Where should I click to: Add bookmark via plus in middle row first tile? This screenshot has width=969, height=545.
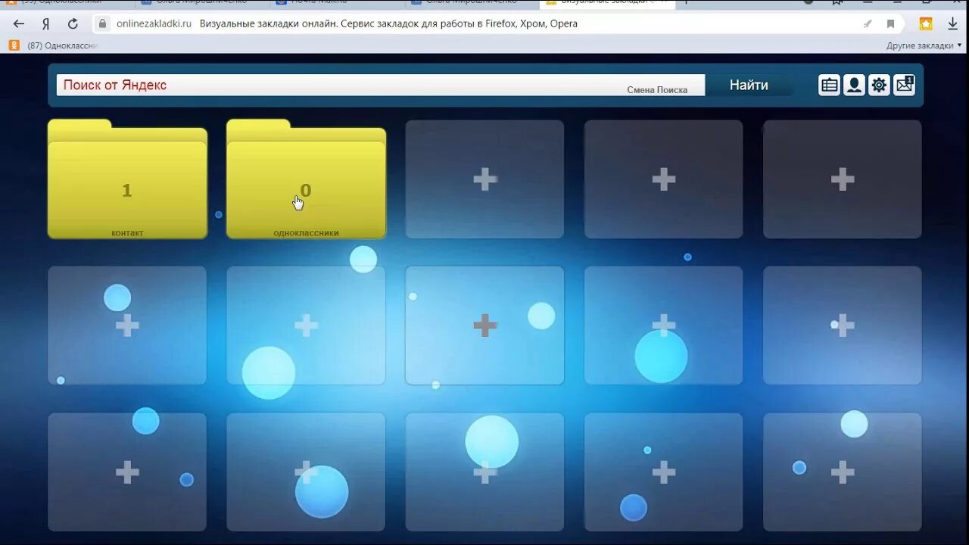pyautogui.click(x=127, y=325)
